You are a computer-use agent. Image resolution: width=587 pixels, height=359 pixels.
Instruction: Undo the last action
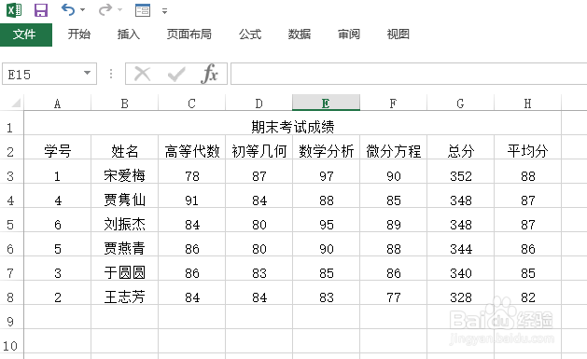click(x=68, y=9)
